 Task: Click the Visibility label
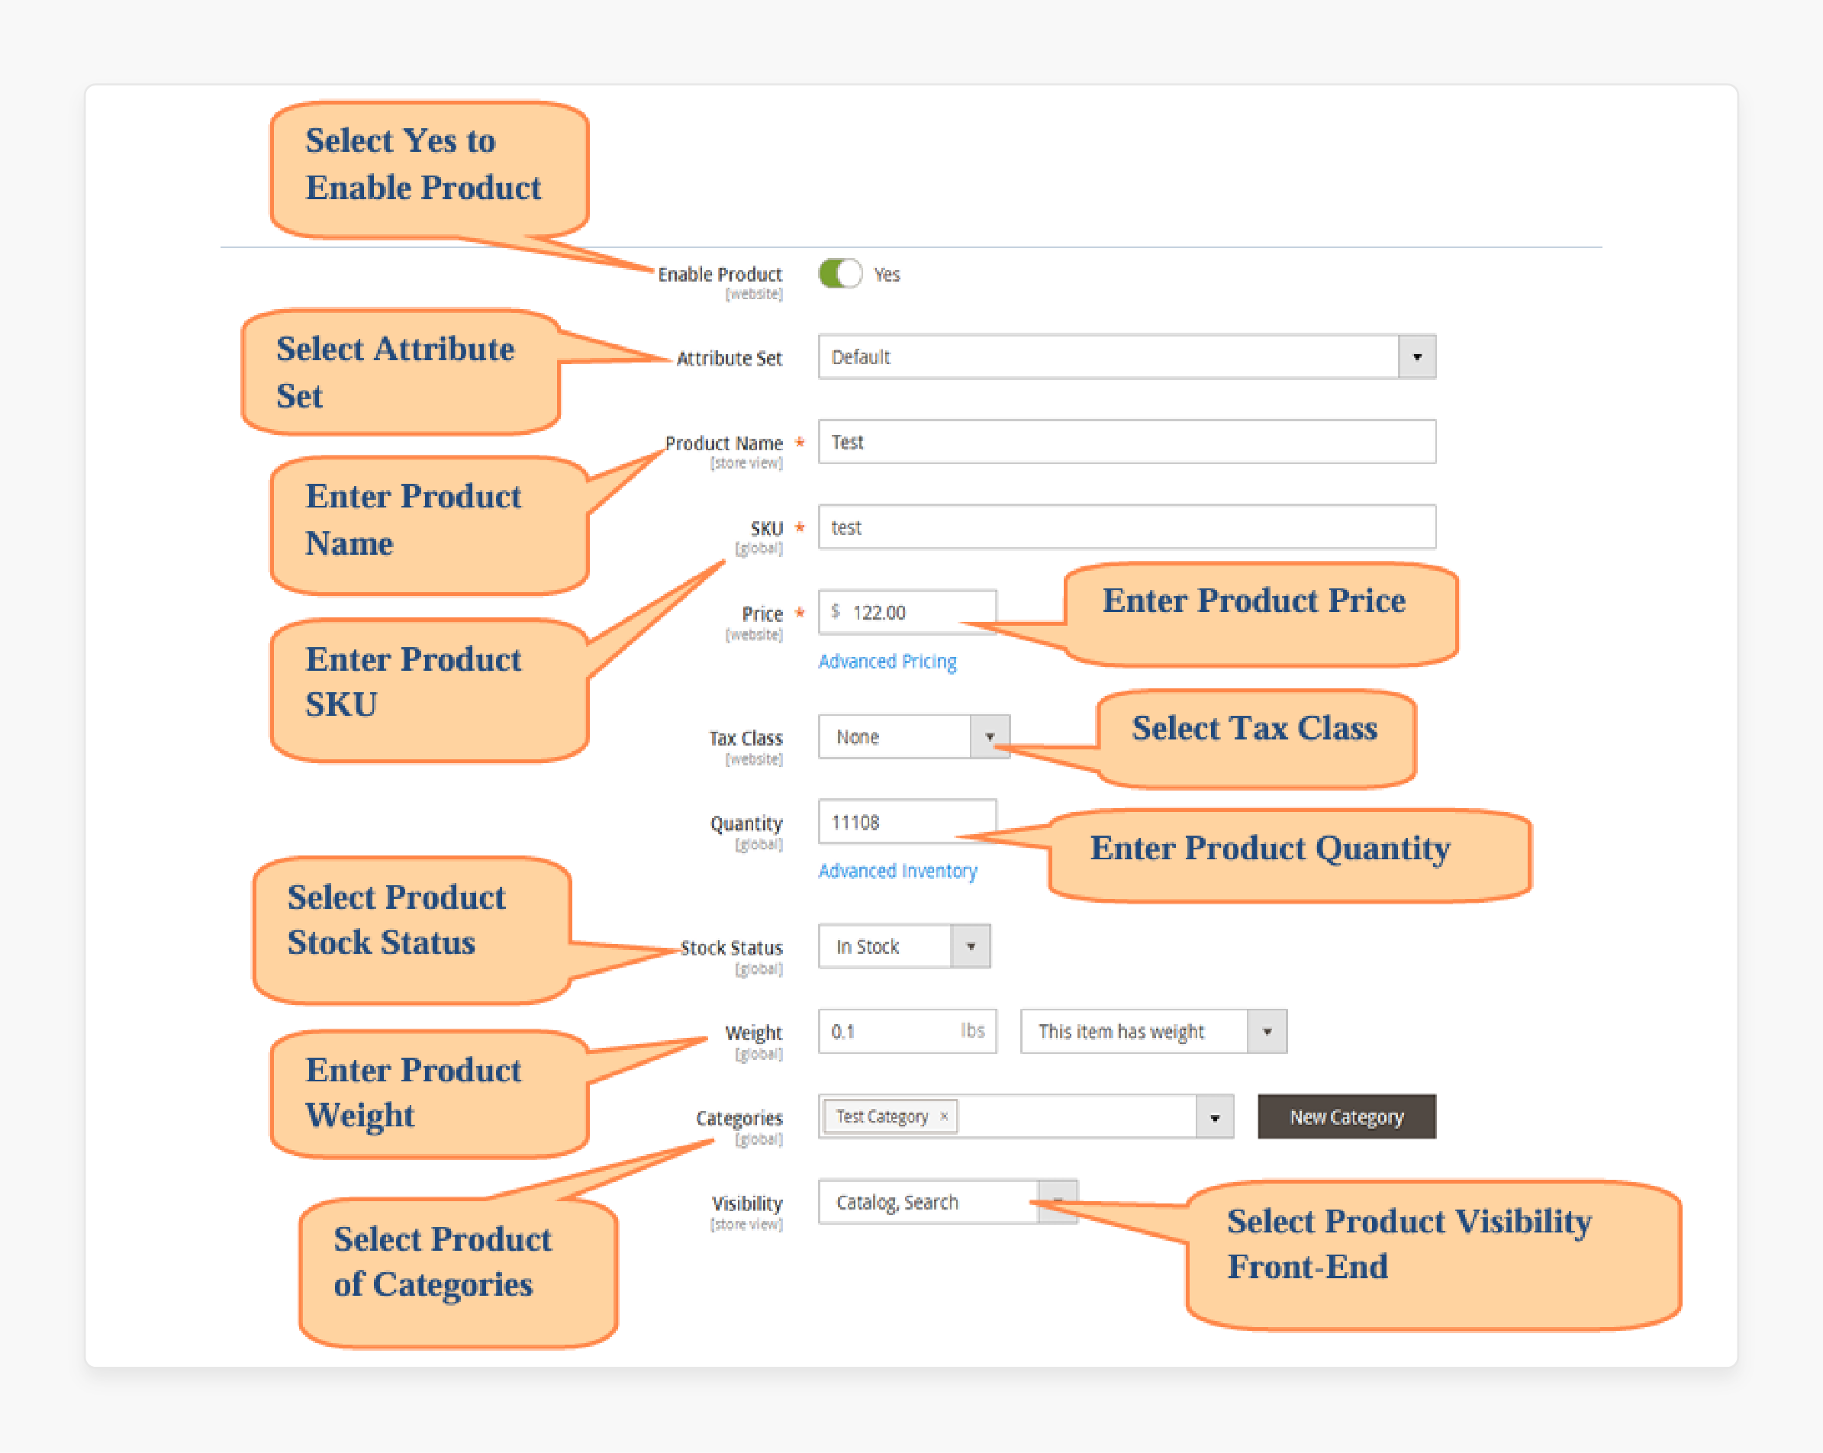[x=748, y=1203]
